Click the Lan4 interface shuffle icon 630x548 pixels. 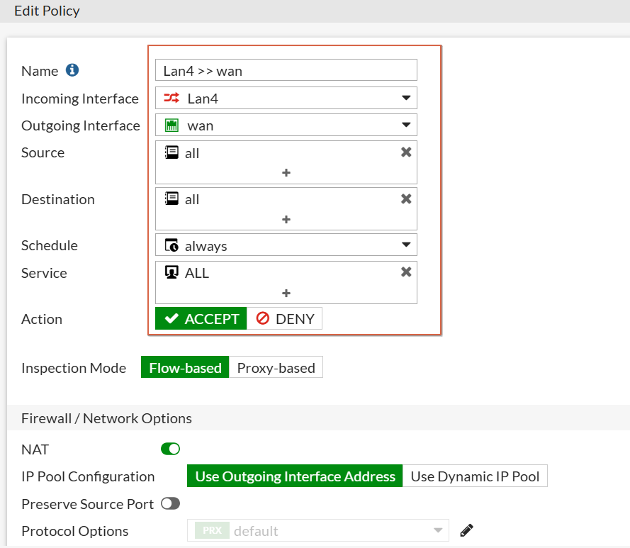(171, 98)
